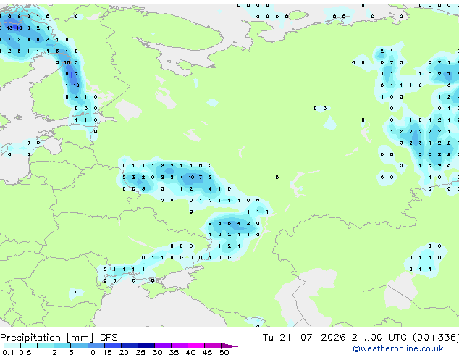Select the 35–40 mm legend color swatch

click(x=180, y=346)
